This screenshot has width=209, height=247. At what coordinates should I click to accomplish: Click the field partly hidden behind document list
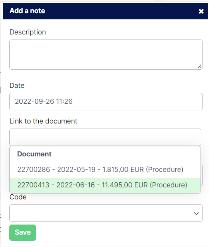[x=202, y=175]
